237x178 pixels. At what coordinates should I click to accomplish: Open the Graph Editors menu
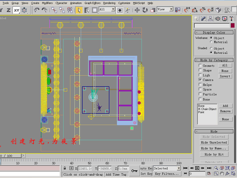pyautogui.click(x=92, y=3)
